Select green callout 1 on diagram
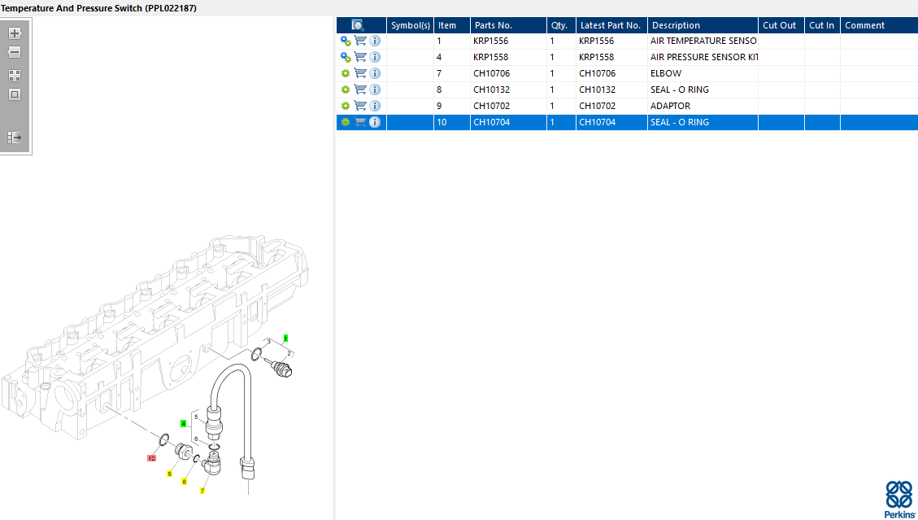 coord(285,339)
